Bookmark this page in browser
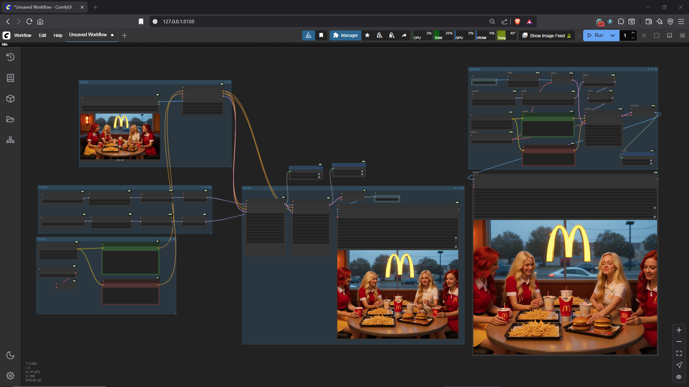The height and width of the screenshot is (387, 689). point(141,21)
